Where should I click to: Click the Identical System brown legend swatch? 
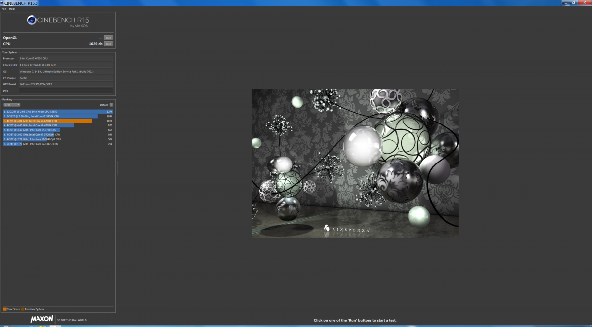[x=23, y=309]
